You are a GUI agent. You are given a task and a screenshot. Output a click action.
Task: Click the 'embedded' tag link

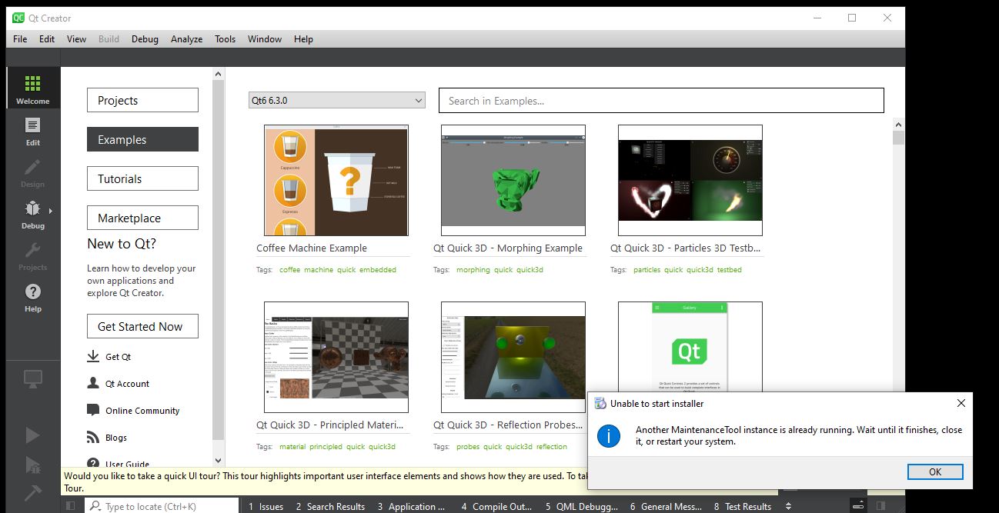(x=378, y=270)
